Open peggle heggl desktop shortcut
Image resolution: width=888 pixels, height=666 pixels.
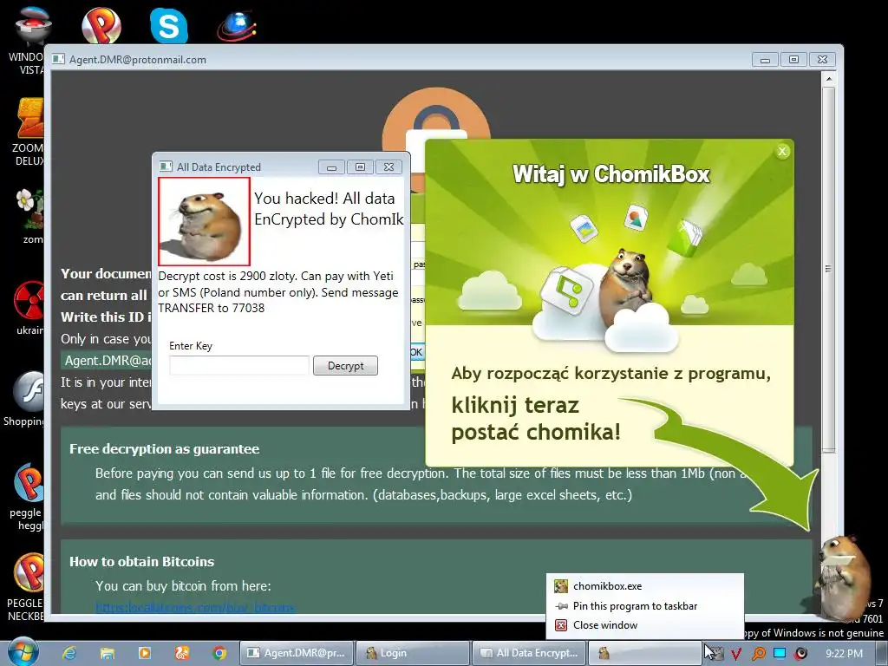(x=26, y=497)
